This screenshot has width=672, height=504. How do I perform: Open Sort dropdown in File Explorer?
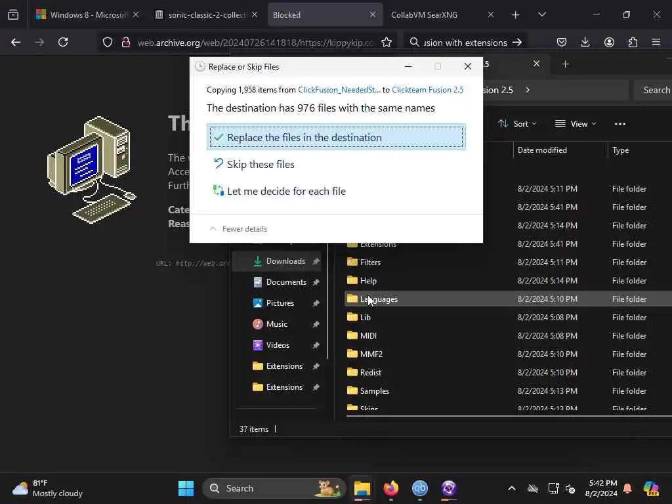click(x=517, y=124)
